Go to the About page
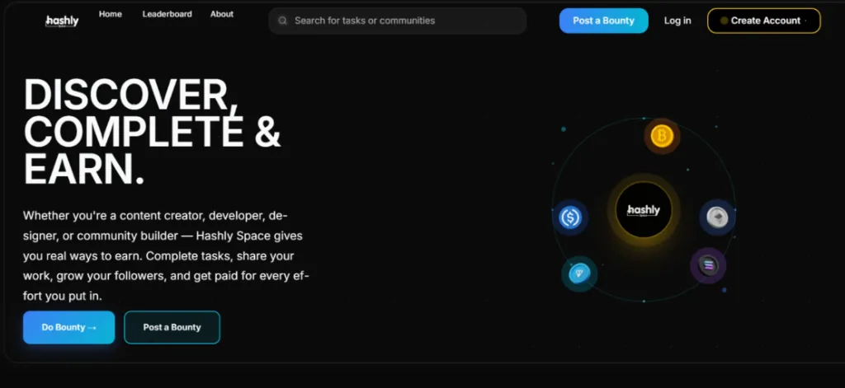845x388 pixels. (222, 14)
